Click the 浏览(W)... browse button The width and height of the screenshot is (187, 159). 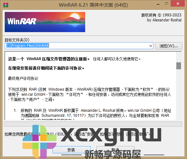[169, 46]
